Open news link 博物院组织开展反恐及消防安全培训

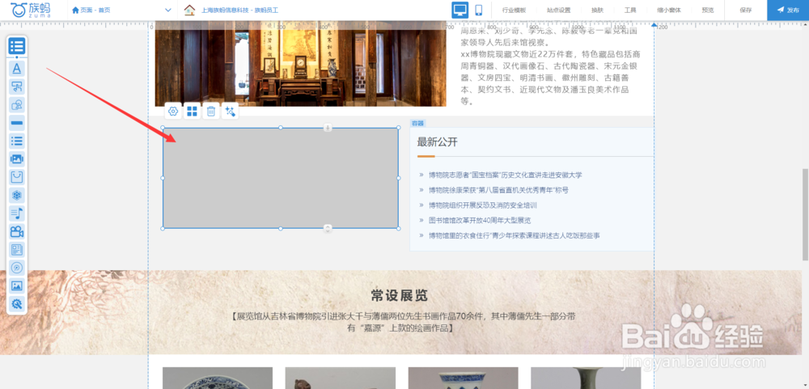[x=482, y=205]
